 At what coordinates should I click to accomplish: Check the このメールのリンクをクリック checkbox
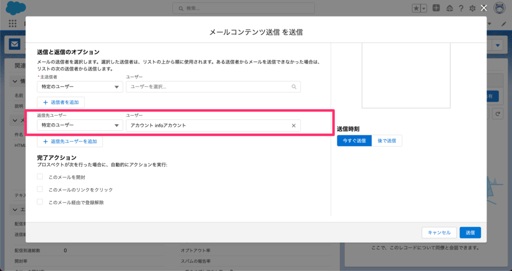pos(40,189)
